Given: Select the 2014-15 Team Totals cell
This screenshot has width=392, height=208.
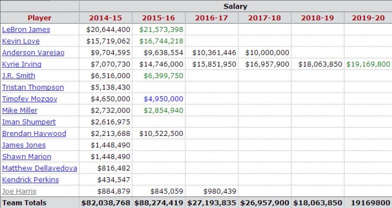Looking at the screenshot, I should [x=105, y=203].
